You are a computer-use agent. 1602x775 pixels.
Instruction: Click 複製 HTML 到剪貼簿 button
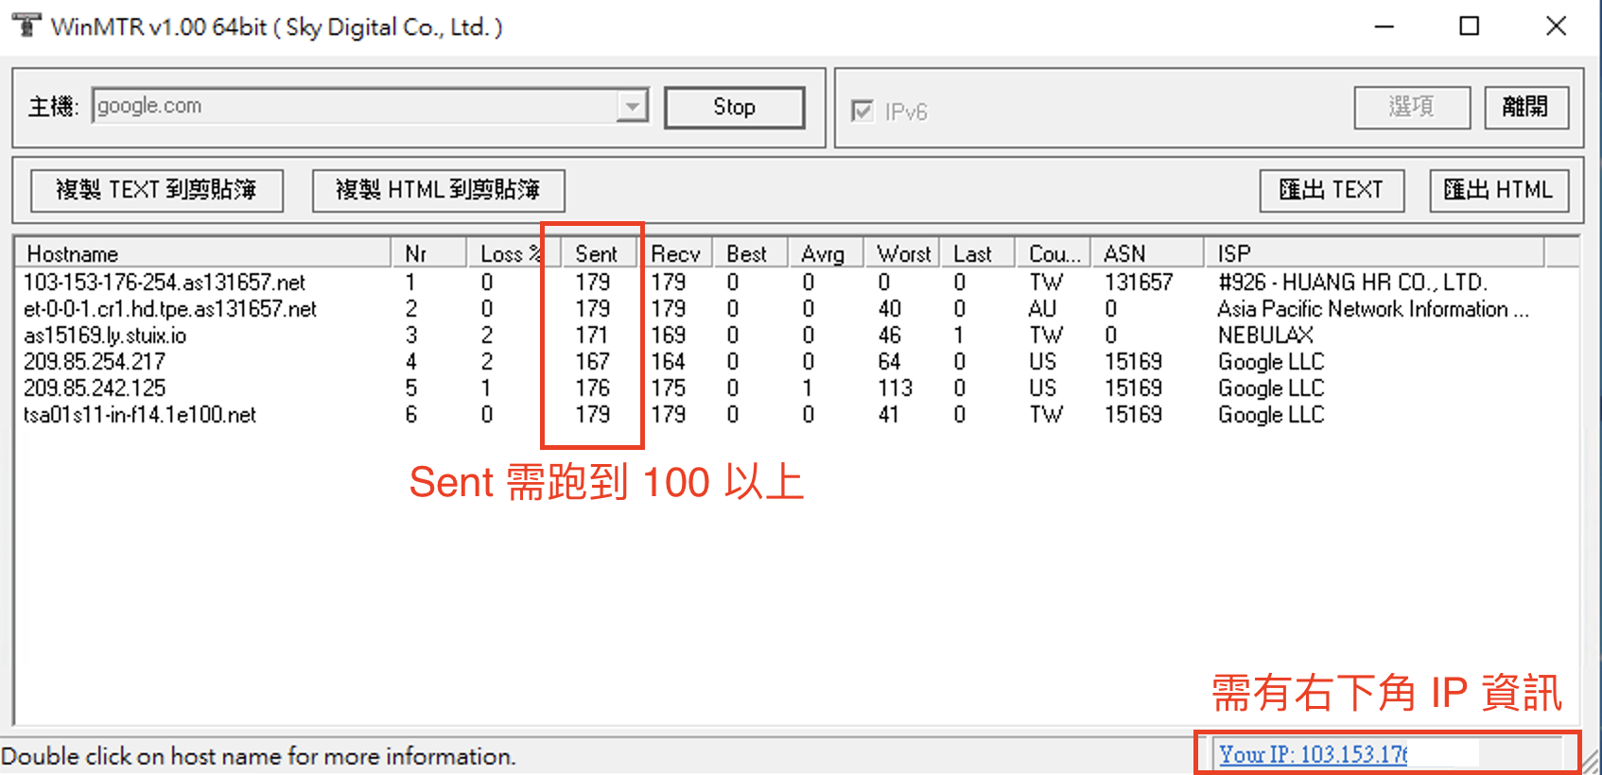[438, 190]
